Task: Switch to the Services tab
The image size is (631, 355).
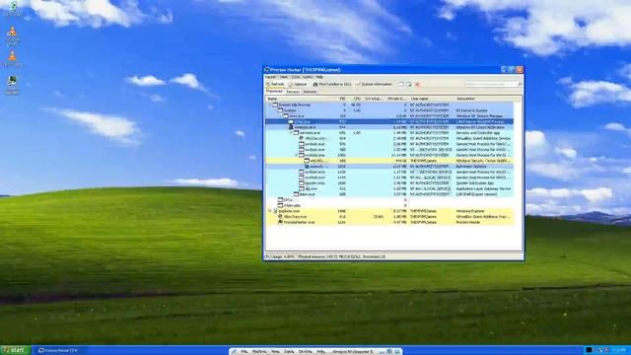Action: pos(293,92)
